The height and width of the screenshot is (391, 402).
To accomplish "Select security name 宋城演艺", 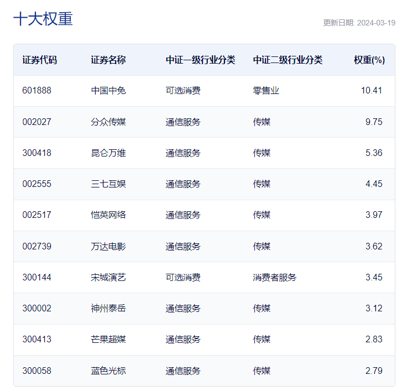I will click(x=108, y=278).
